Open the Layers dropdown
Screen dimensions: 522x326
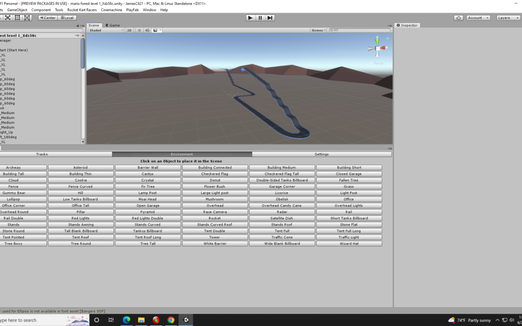507,18
